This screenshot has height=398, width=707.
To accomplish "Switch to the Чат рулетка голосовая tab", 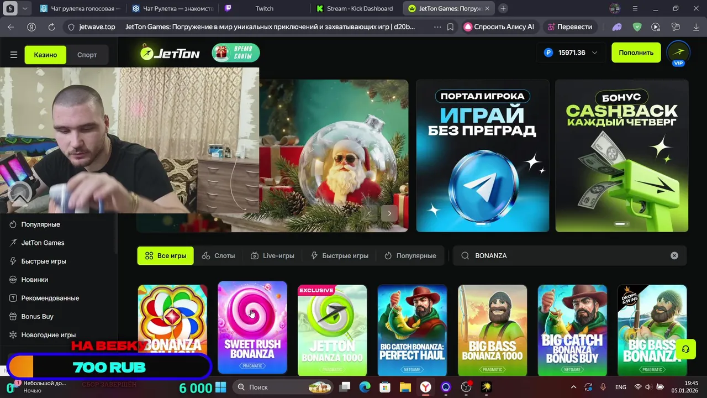I will click(x=80, y=8).
